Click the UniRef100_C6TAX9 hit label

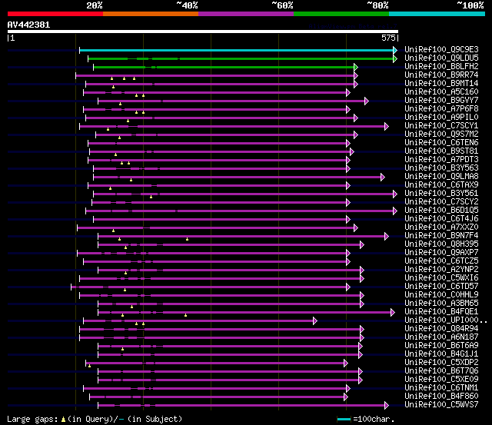tap(441, 185)
